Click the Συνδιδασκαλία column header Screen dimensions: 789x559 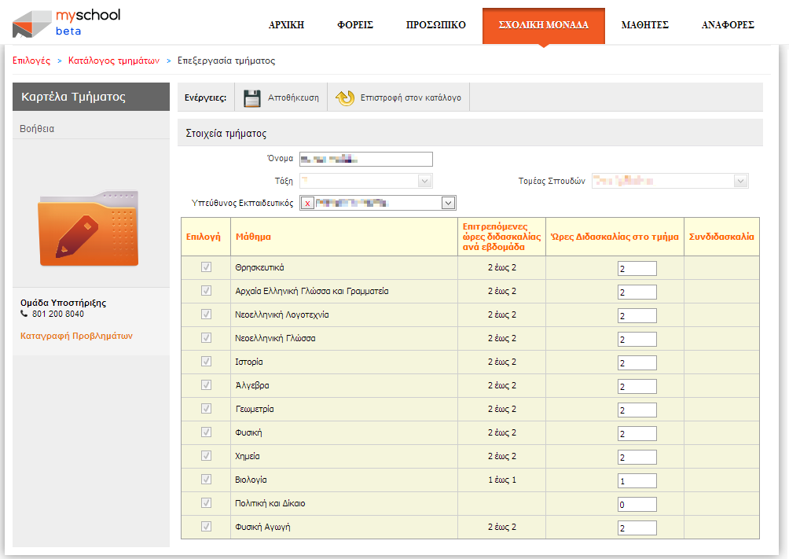pos(721,237)
